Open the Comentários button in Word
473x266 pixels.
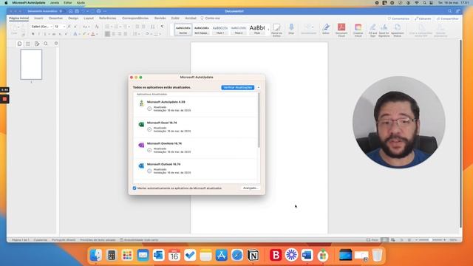click(398, 18)
